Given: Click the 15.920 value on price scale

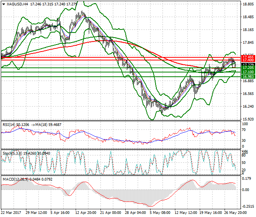Looking at the screenshot, I should pos(248,119).
